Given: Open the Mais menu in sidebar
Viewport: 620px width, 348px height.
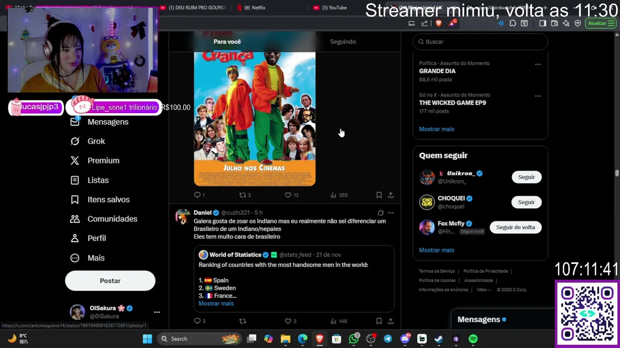Looking at the screenshot, I should pyautogui.click(x=87, y=258).
